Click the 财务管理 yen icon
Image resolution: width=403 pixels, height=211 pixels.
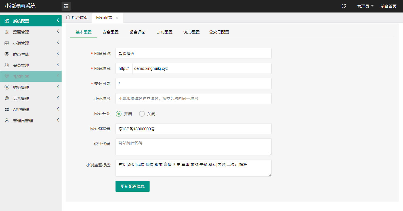[x=7, y=87]
